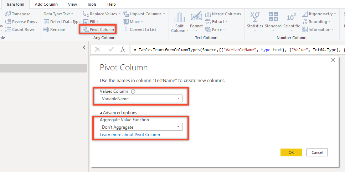The height and width of the screenshot is (172, 345).
Task: Click inside the formula bar text
Action: pos(238,50)
